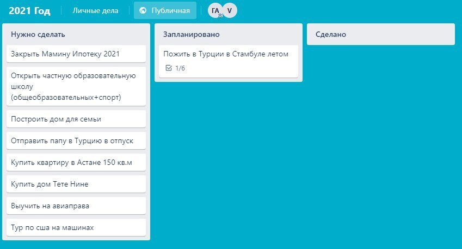Viewport: 462px width, 249px height.
Task: Open card Закрыть Мамину Ипотеку 2021
Action: (x=76, y=54)
